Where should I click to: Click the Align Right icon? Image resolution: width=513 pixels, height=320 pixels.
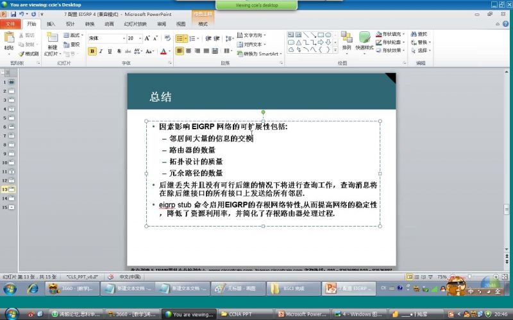click(x=198, y=51)
